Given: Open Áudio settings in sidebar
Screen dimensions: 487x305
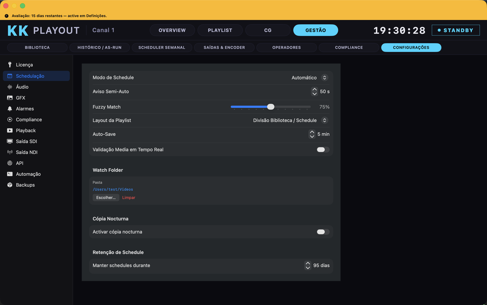Looking at the screenshot, I should click(36, 87).
